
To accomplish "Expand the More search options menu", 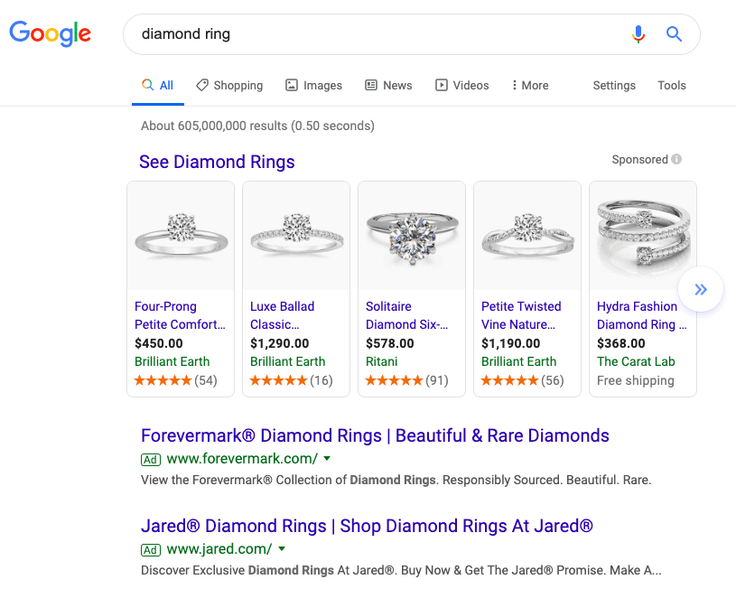I will point(529,85).
